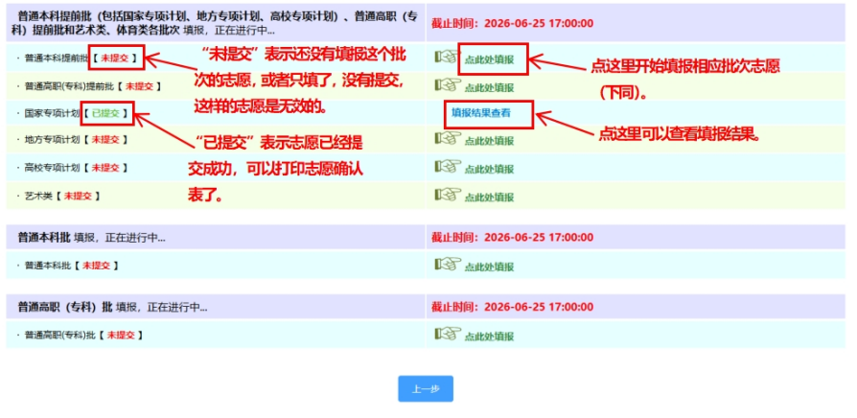Image resolution: width=857 pixels, height=418 pixels.
Task: Go back with the 上一步 button
Action: (426, 388)
